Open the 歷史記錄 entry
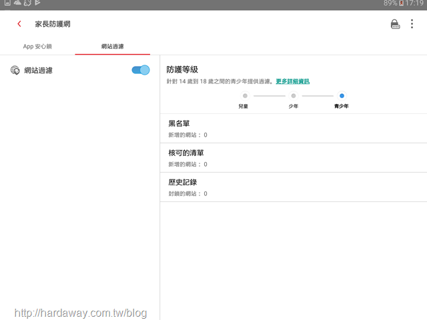 pyautogui.click(x=294, y=187)
